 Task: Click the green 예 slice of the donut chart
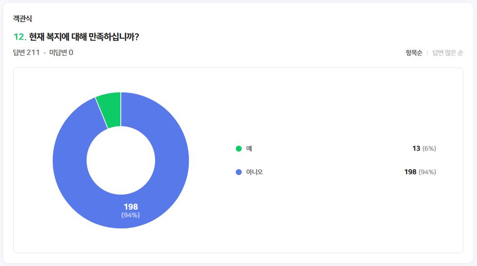coord(110,109)
